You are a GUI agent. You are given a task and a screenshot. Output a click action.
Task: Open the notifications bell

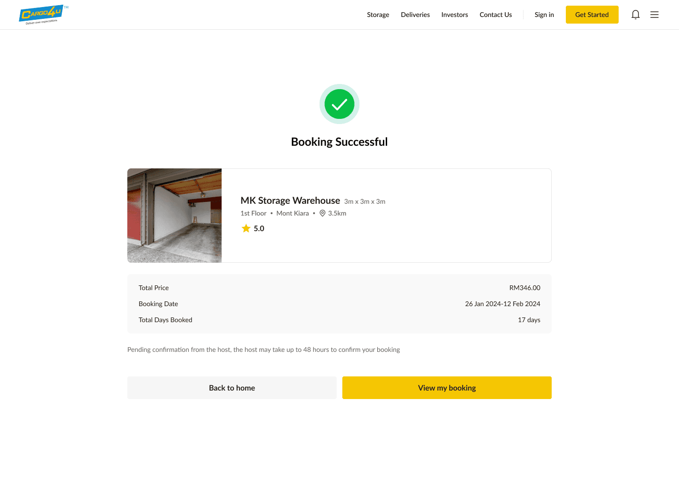tap(636, 15)
